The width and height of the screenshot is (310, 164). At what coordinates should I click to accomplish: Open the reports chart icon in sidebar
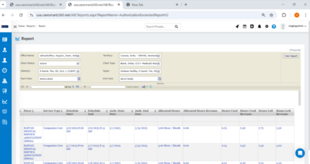[5, 101]
